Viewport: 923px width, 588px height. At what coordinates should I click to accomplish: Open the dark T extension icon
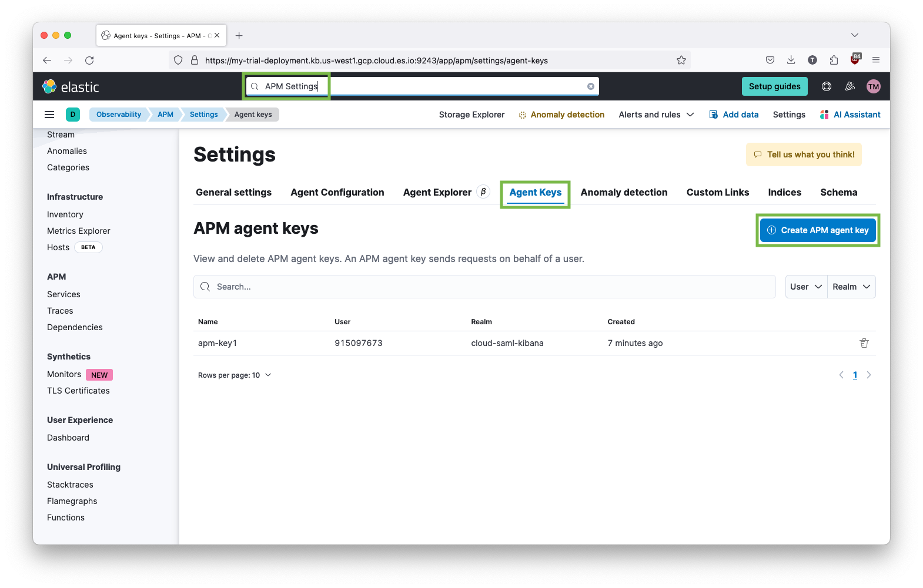coord(812,60)
